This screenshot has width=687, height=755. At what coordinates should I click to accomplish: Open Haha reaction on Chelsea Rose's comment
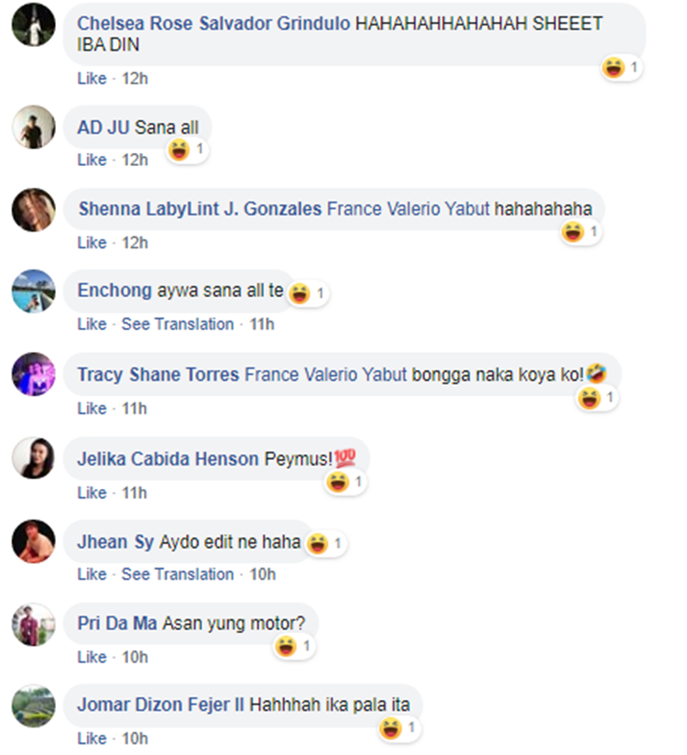tap(621, 68)
